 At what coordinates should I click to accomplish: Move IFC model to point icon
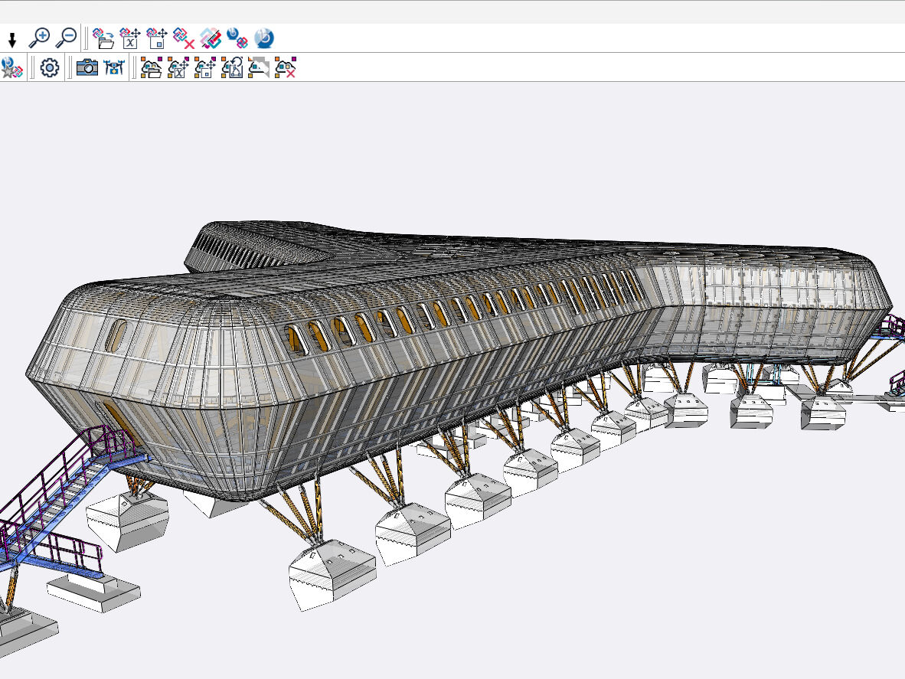point(156,38)
